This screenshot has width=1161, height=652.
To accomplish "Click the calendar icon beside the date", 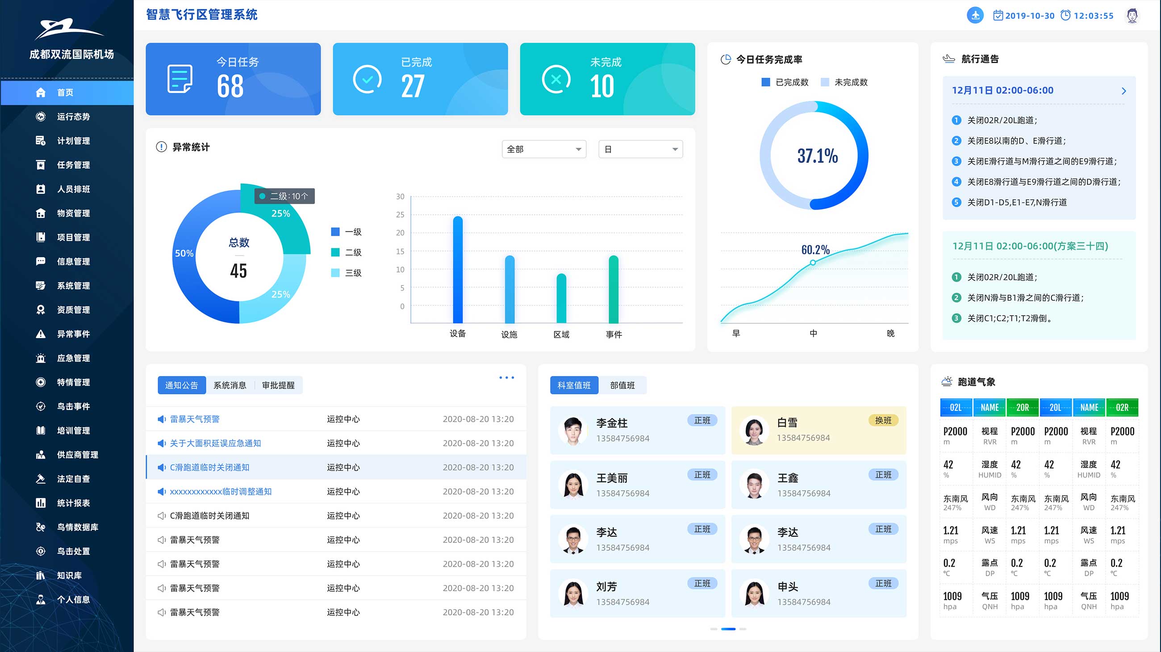I will (x=998, y=15).
